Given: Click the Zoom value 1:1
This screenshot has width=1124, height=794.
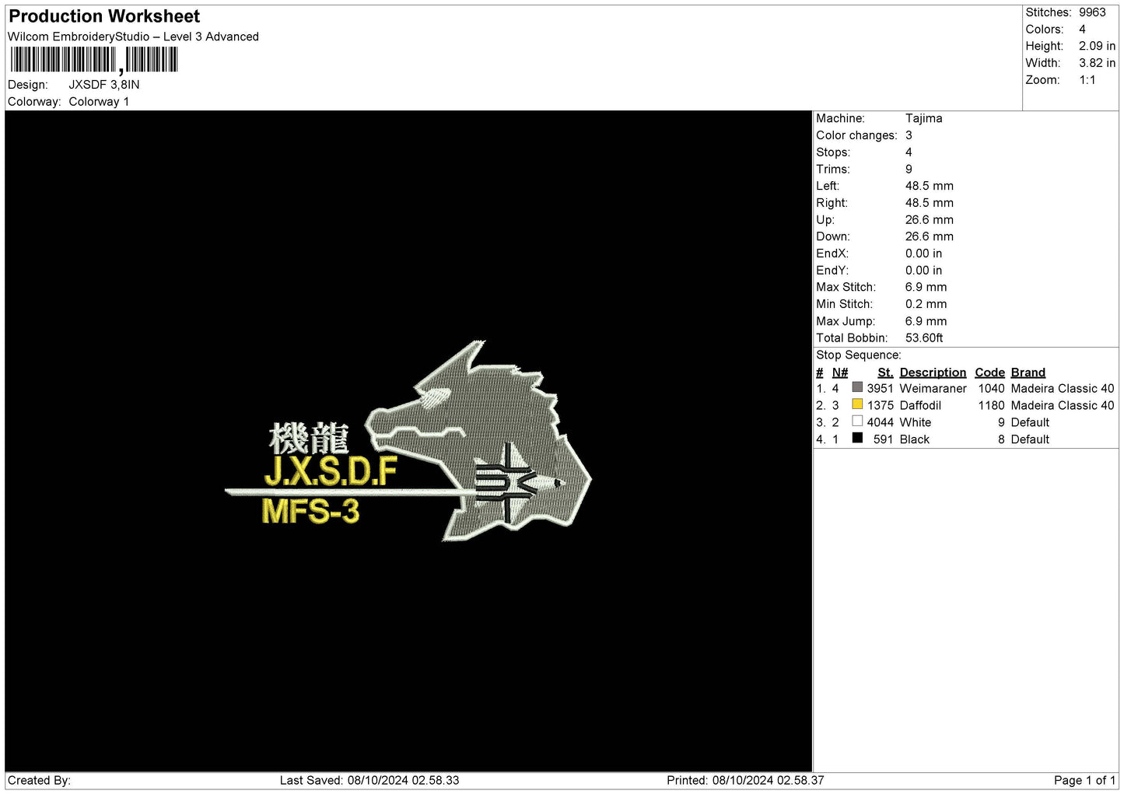Looking at the screenshot, I should point(1087,80).
